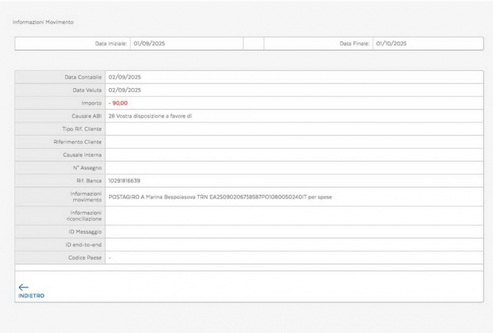
Task: Click the Rif. Banca number 10291816639
Action: click(124, 181)
